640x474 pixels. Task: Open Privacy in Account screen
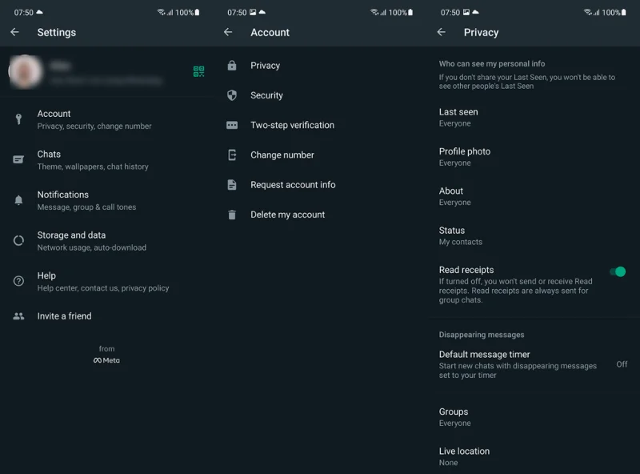[x=320, y=66]
